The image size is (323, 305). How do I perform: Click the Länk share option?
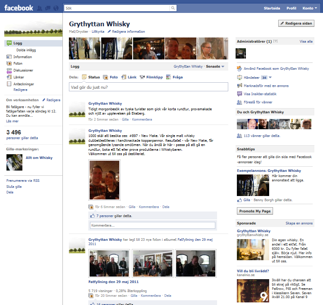tap(129, 77)
